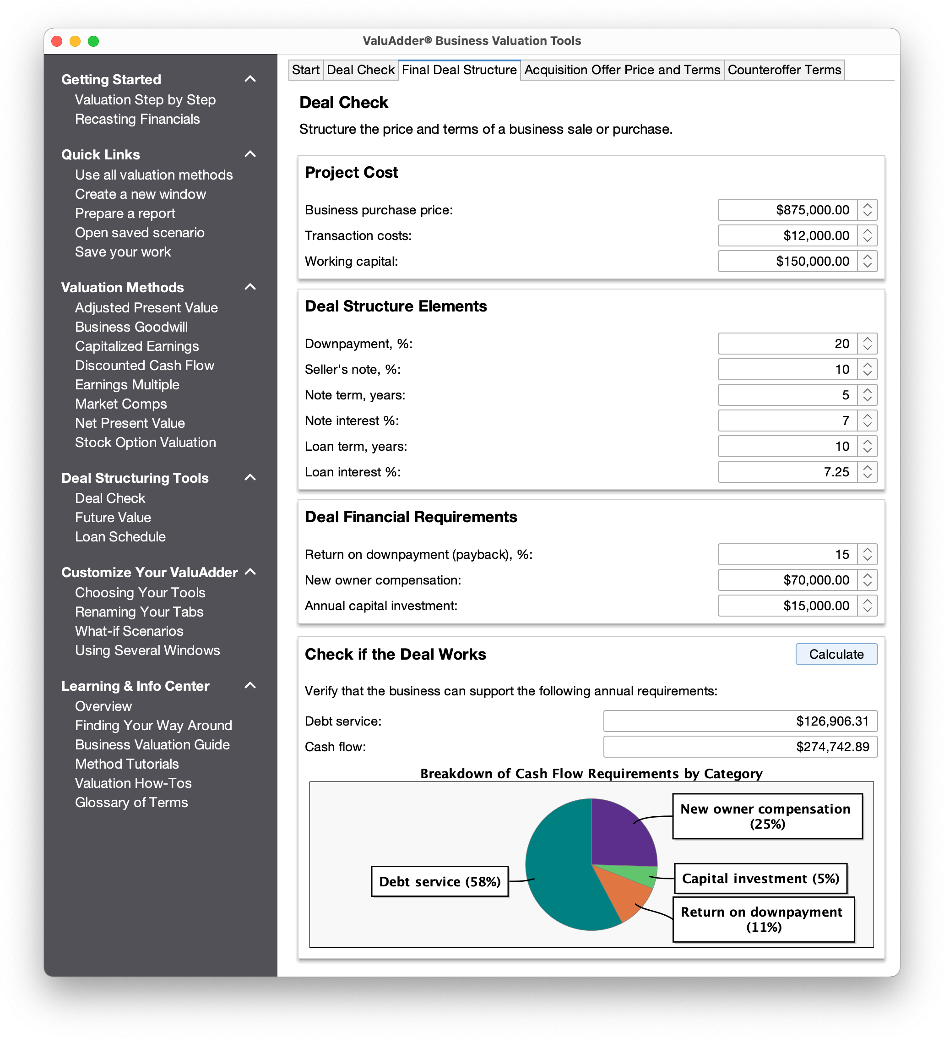Collapse the Getting Started section
This screenshot has height=1038, width=944.
pos(250,78)
